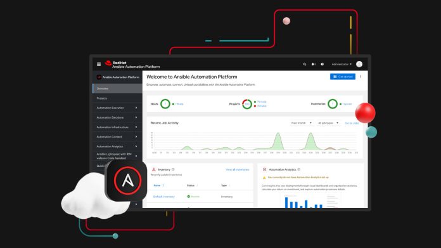Viewport: 441px width, 248px height.
Task: Click the Ansible icon in sidebar header
Action: (99, 77)
